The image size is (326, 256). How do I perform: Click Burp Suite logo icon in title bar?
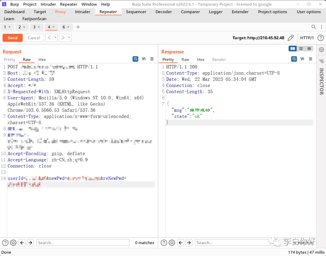4,4
